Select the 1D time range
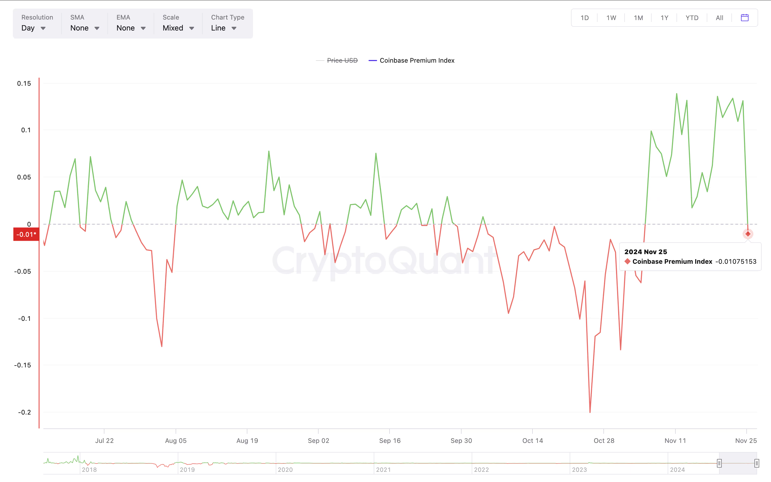 click(584, 18)
